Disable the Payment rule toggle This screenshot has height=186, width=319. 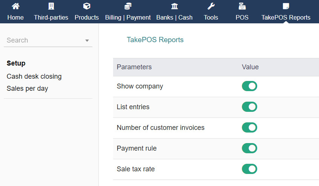coord(249,148)
